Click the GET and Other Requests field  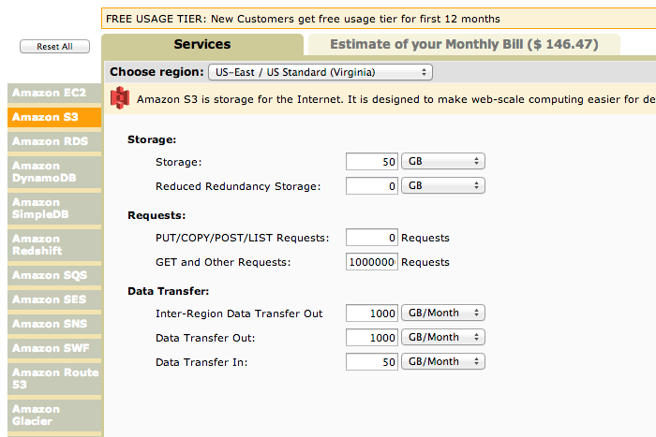371,261
